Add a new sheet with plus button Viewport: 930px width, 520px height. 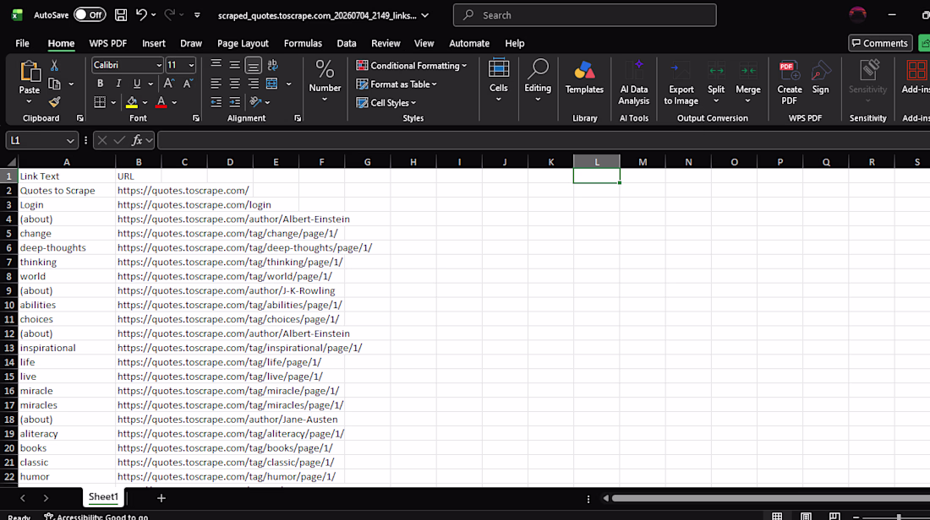pos(161,498)
